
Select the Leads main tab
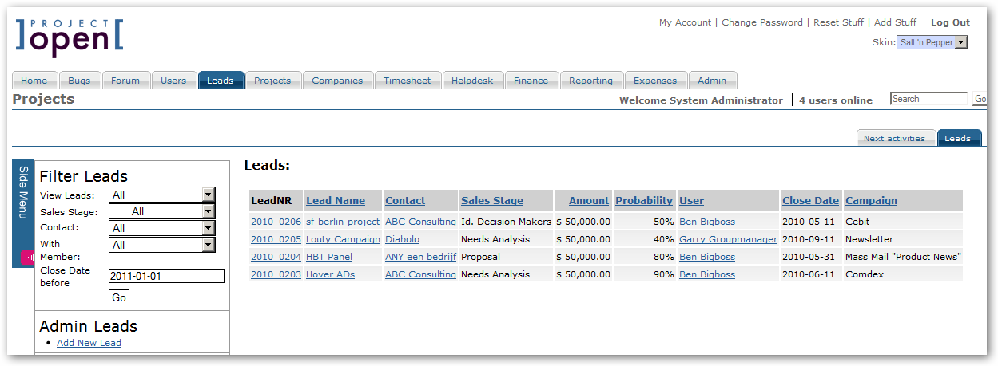(x=221, y=81)
